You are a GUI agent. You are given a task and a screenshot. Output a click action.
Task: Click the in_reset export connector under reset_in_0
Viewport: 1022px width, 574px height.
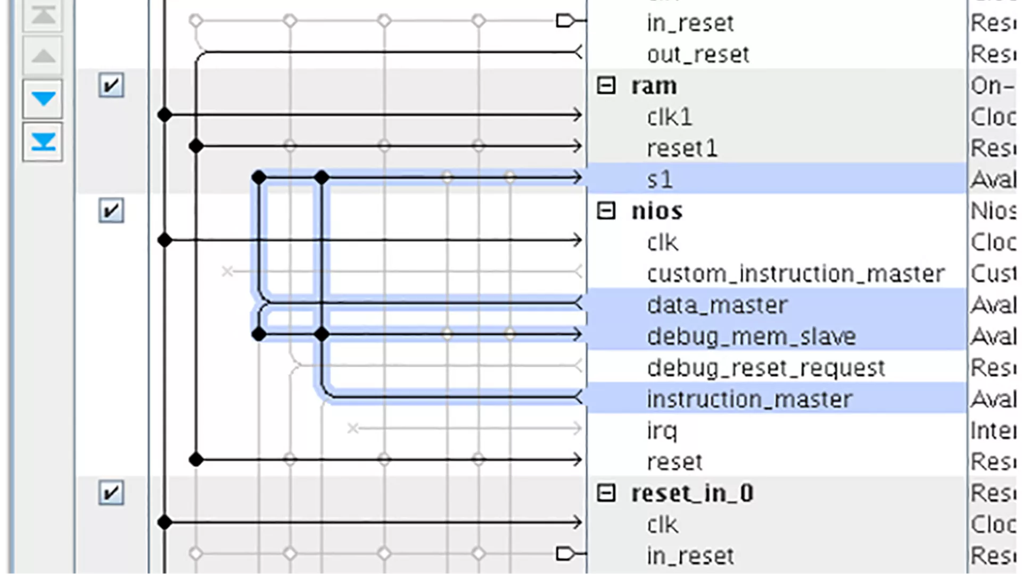click(566, 554)
